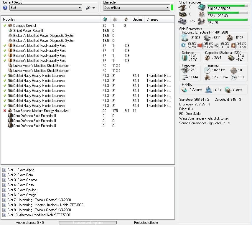Click the capacitor column header icon
This screenshot has height=225, width=252.
click(x=126, y=19)
